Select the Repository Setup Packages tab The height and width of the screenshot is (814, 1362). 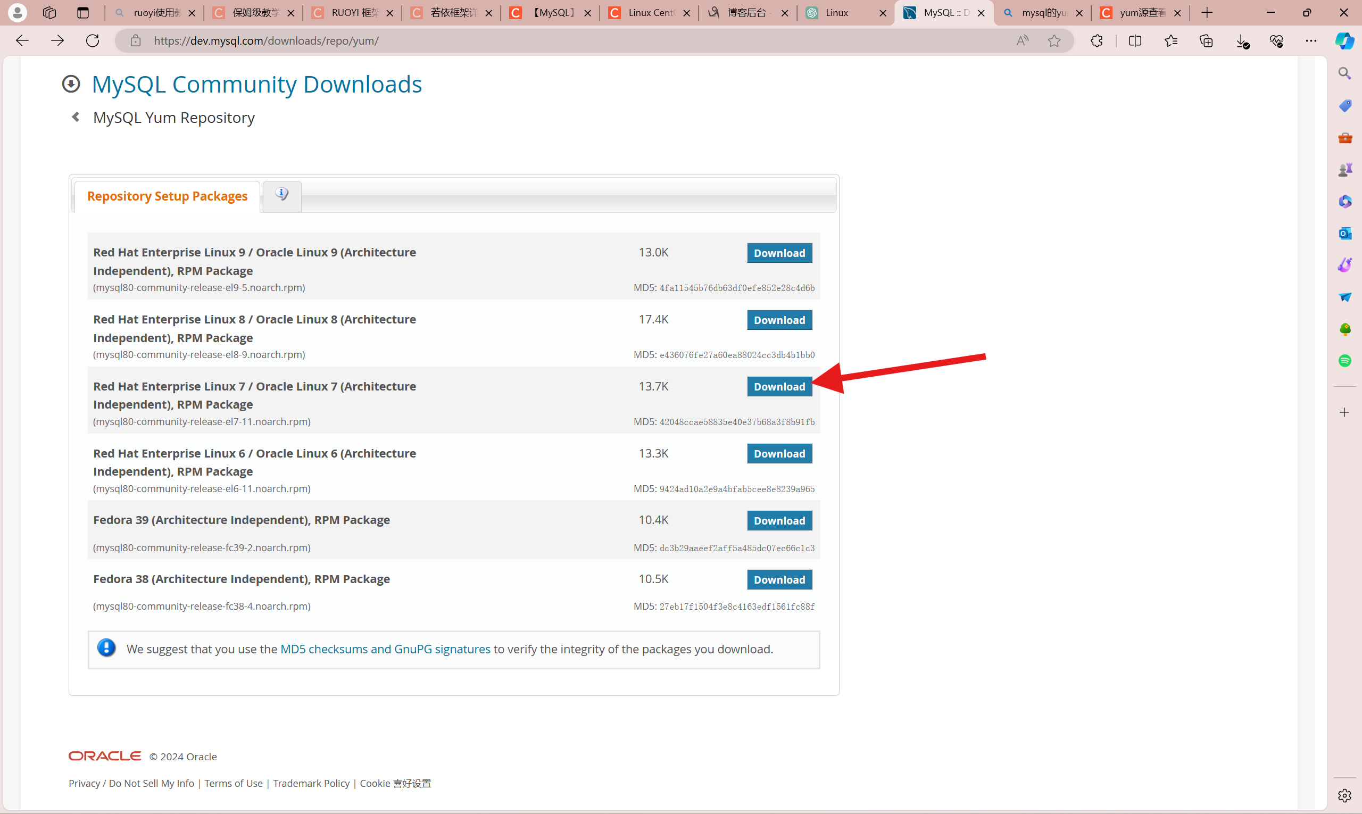click(167, 196)
